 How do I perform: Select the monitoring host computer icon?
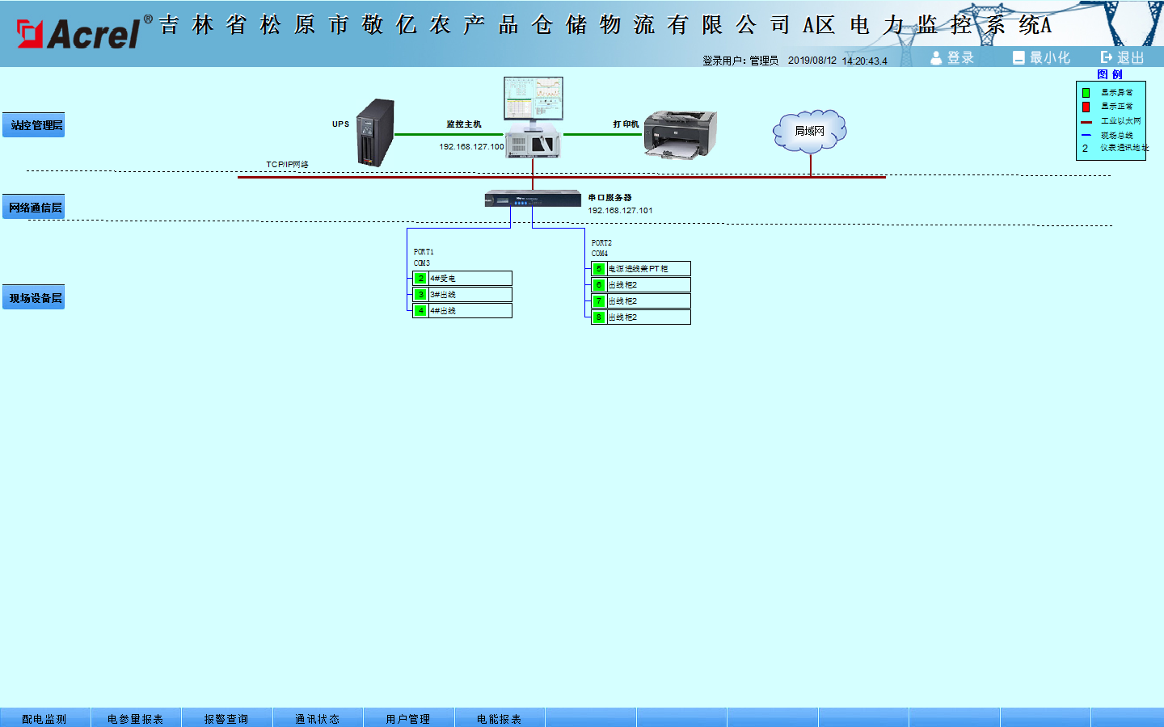click(x=533, y=117)
